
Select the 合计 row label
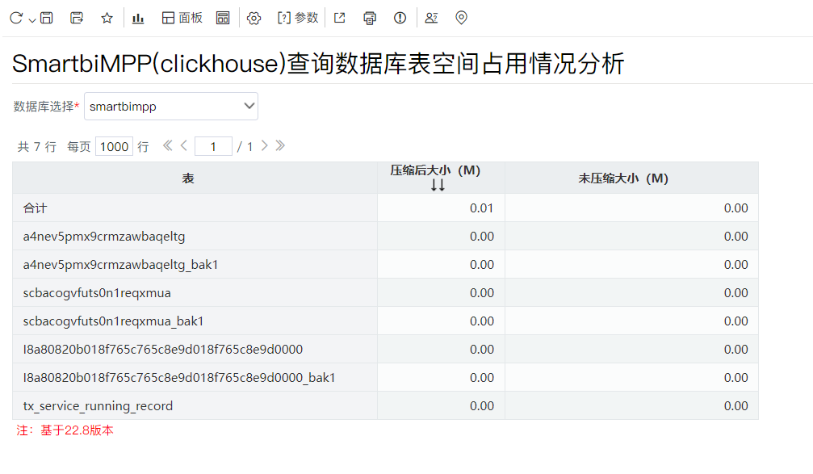(x=36, y=208)
